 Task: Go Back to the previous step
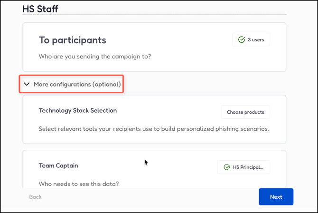[x=36, y=197]
